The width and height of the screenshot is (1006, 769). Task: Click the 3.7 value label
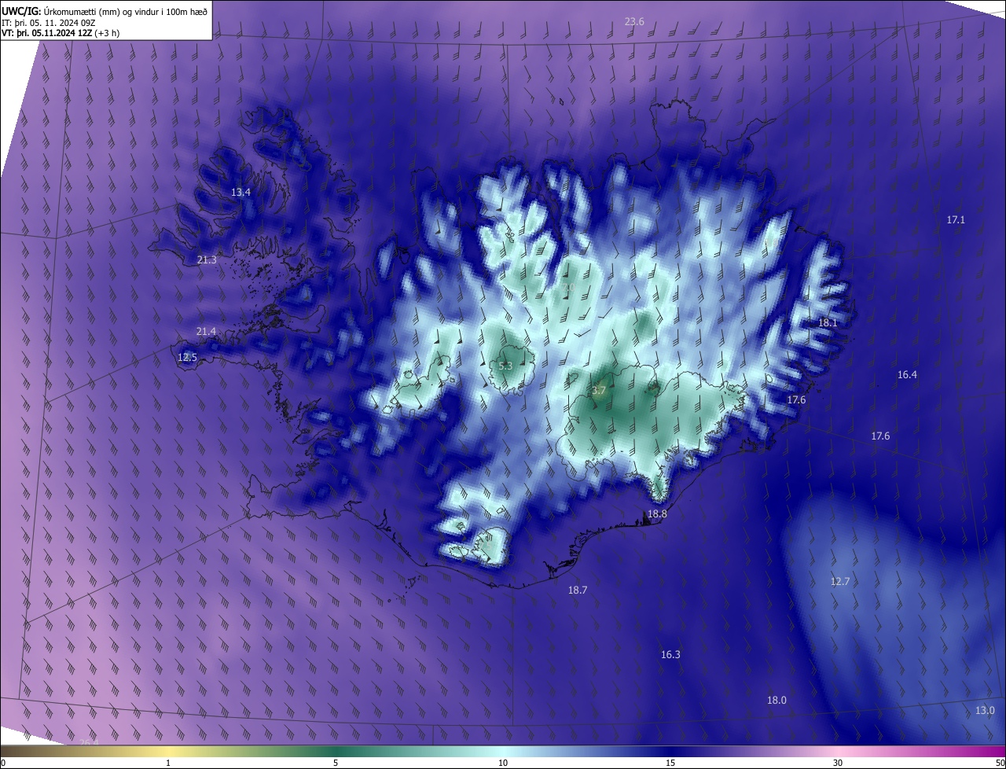[599, 390]
